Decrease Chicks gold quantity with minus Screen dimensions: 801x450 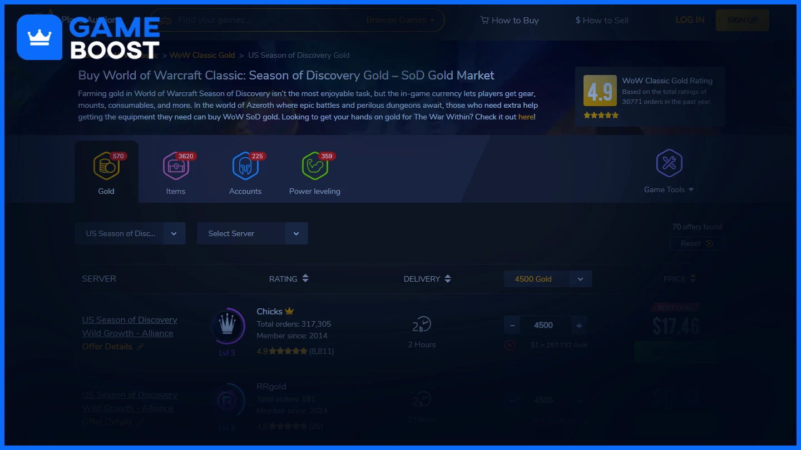point(512,326)
